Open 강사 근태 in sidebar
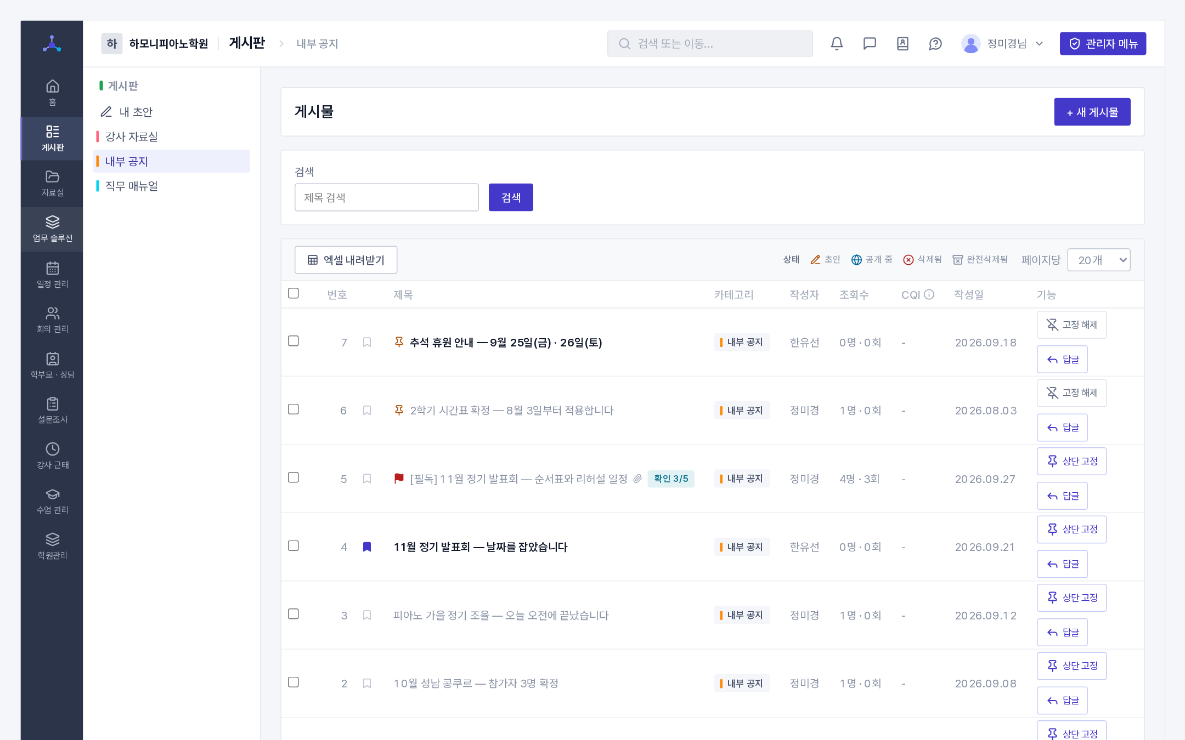Screen dimensions: 1185x740 click(x=52, y=456)
